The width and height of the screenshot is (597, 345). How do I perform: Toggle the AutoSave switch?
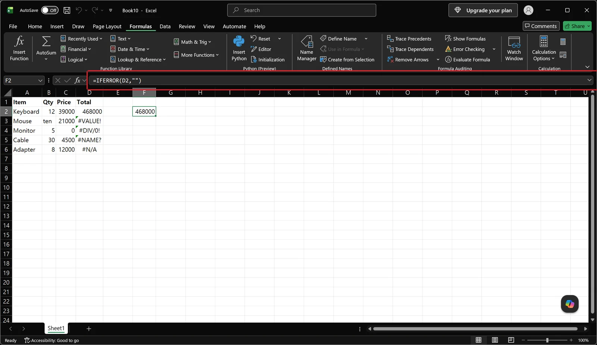(50, 10)
